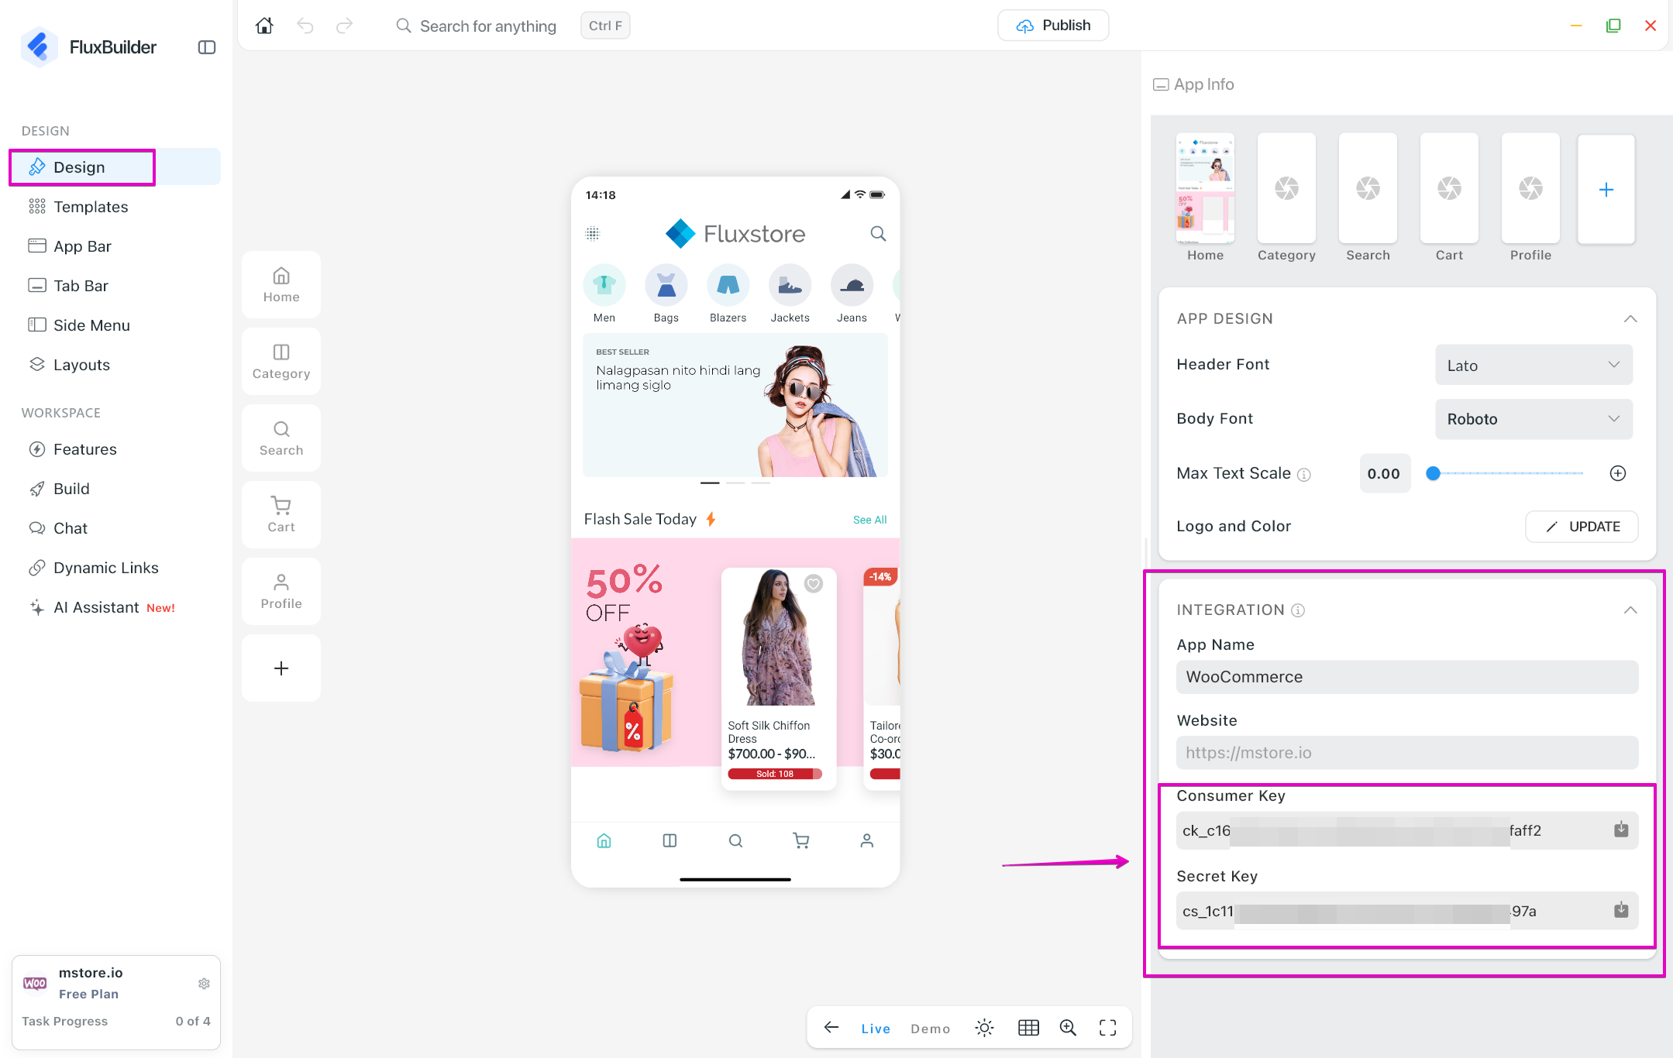Viewport: 1673px width, 1058px height.
Task: Add a new screen with plus thumbnail
Action: point(1606,189)
